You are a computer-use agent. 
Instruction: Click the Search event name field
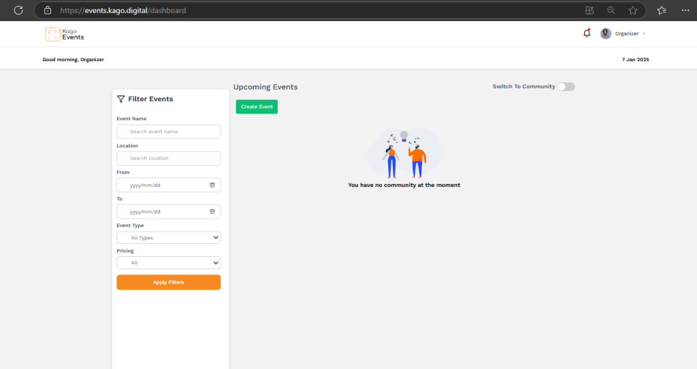click(x=168, y=131)
